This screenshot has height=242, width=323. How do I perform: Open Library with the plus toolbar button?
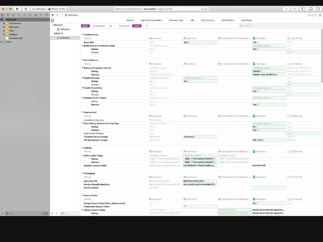tap(286, 9)
